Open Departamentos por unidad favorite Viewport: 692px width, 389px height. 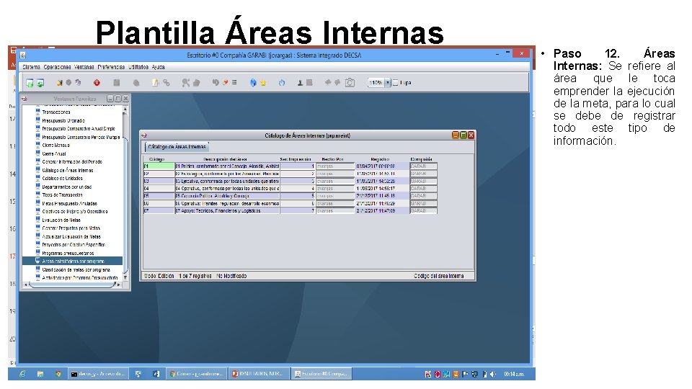click(x=66, y=187)
